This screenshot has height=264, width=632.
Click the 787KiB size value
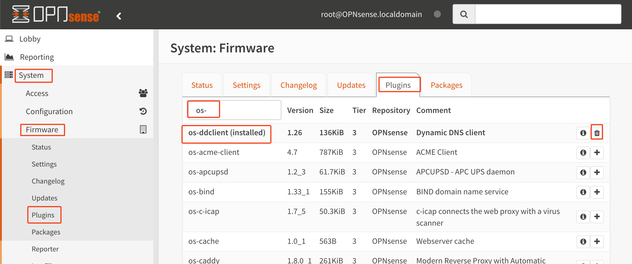(331, 152)
